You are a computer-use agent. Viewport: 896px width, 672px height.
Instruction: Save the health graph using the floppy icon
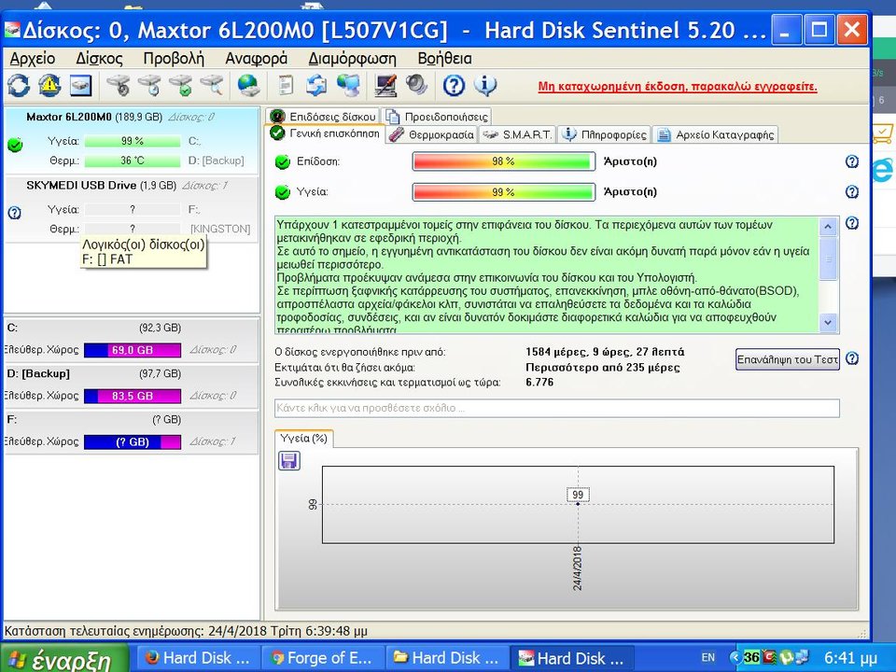[289, 460]
